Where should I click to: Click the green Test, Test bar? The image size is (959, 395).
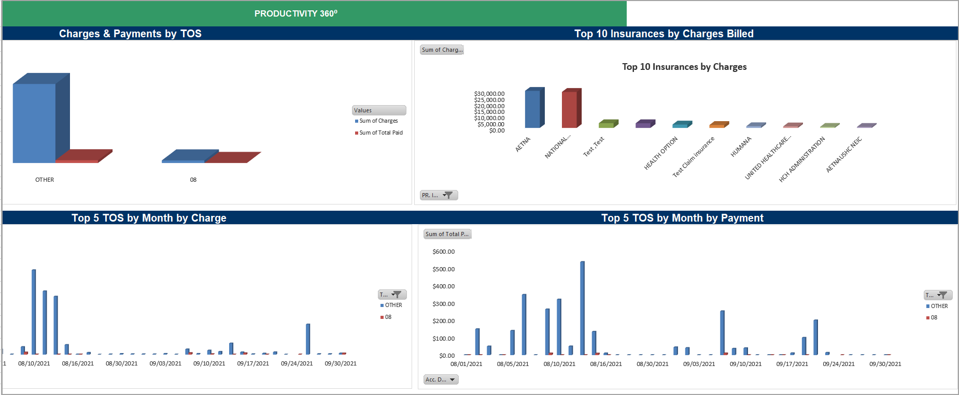(607, 124)
